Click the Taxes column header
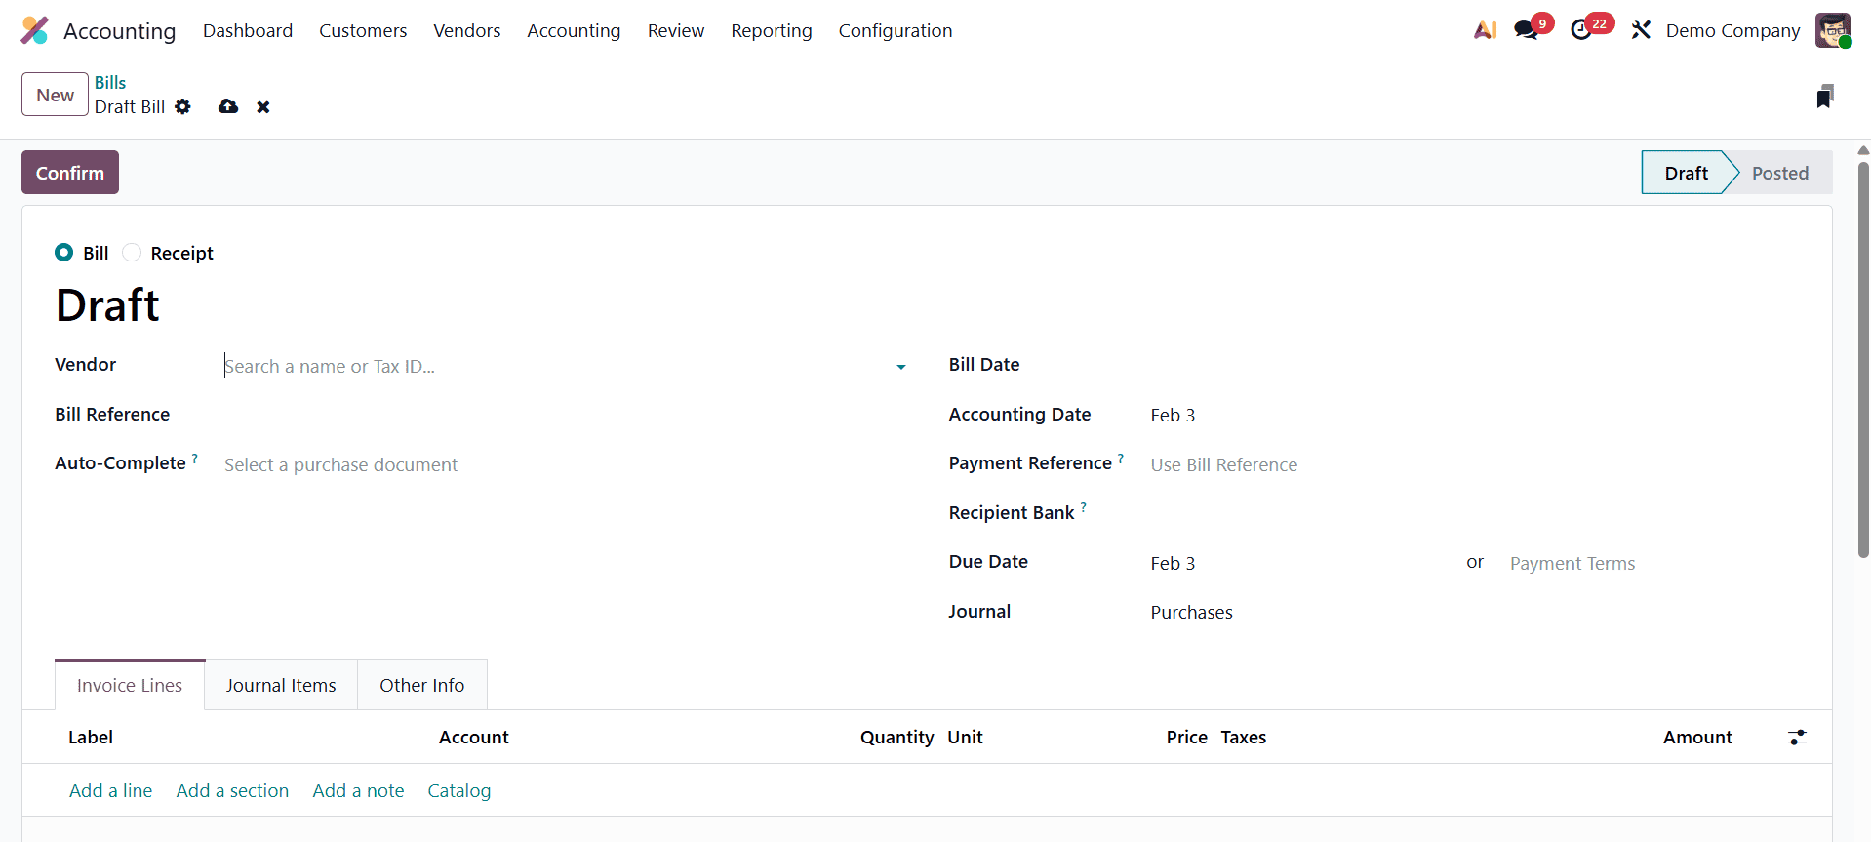The height and width of the screenshot is (842, 1871). (x=1244, y=738)
